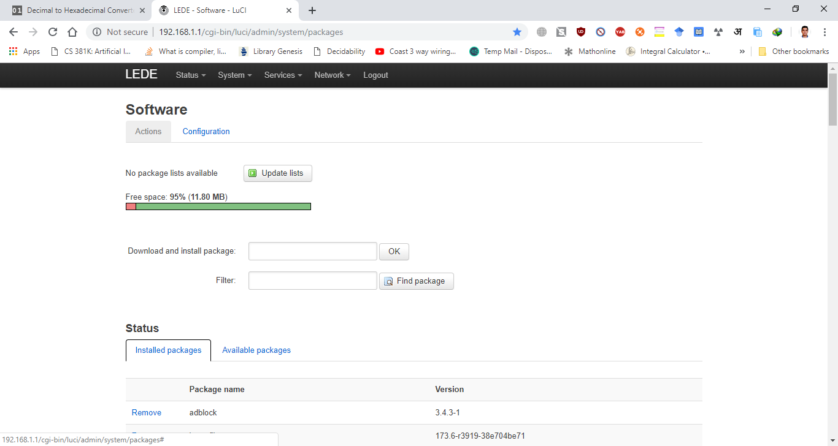Click the grey globe extension icon

coord(541,32)
